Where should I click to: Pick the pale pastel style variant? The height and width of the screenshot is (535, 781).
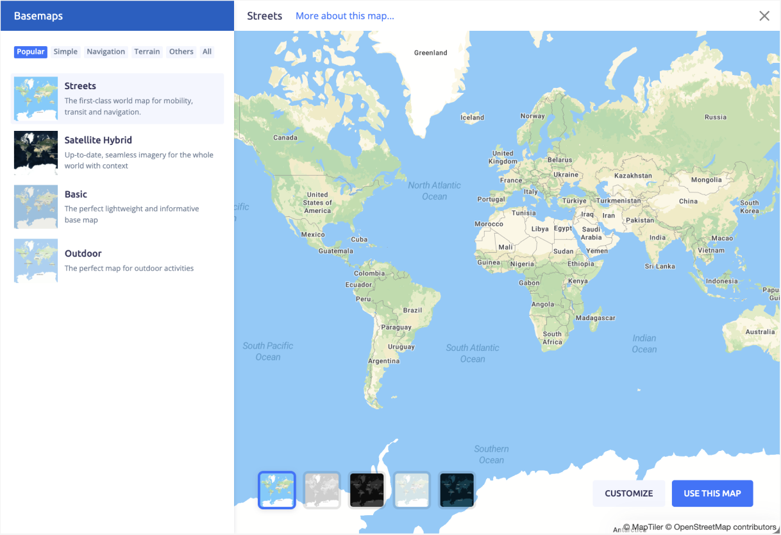point(412,490)
